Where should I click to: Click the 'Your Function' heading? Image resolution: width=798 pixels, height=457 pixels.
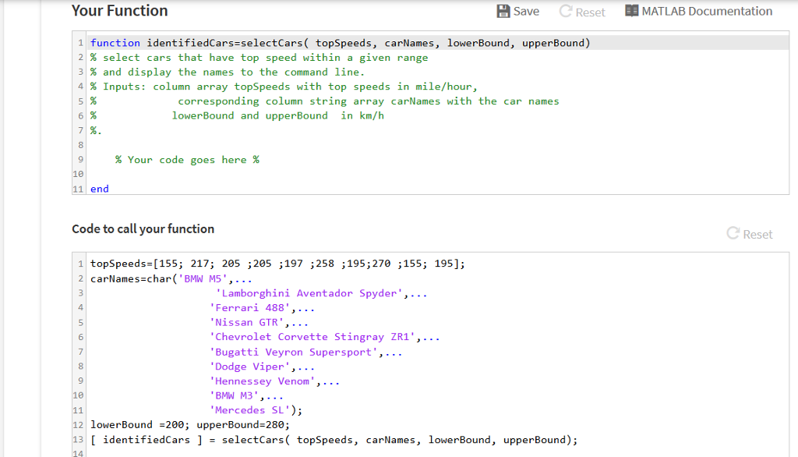point(119,11)
